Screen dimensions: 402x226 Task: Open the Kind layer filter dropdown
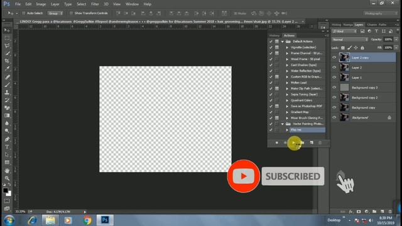pyautogui.click(x=344, y=31)
